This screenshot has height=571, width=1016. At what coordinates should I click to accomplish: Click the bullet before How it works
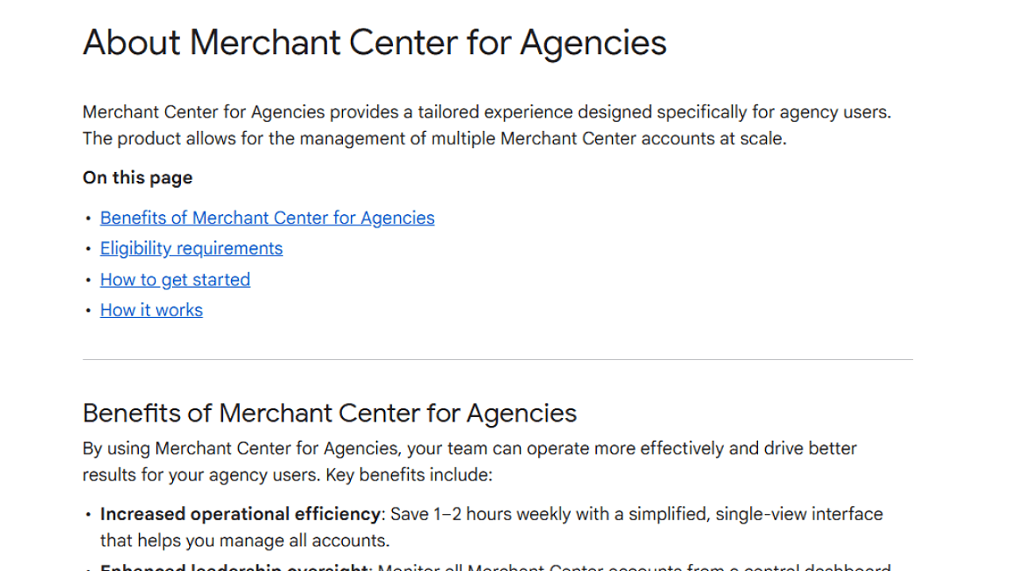[x=89, y=311]
